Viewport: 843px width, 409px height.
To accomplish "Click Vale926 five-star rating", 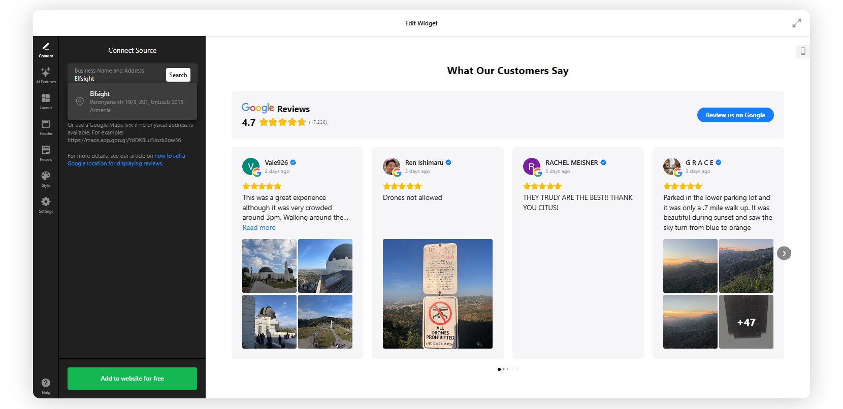I will [x=262, y=186].
